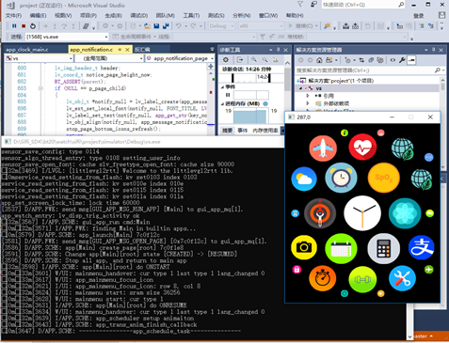Tap the white analog clock icon
The height and width of the screenshot is (343, 449).
(x=362, y=213)
